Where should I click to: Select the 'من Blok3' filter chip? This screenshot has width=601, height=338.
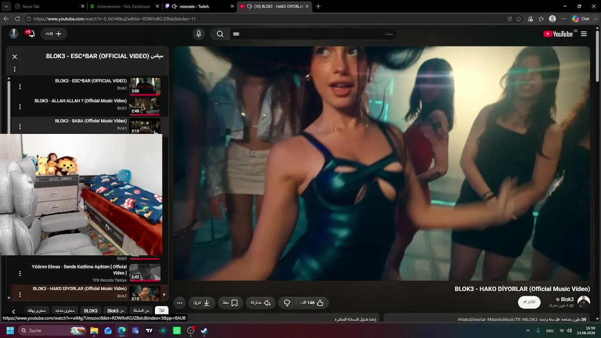[116, 311]
